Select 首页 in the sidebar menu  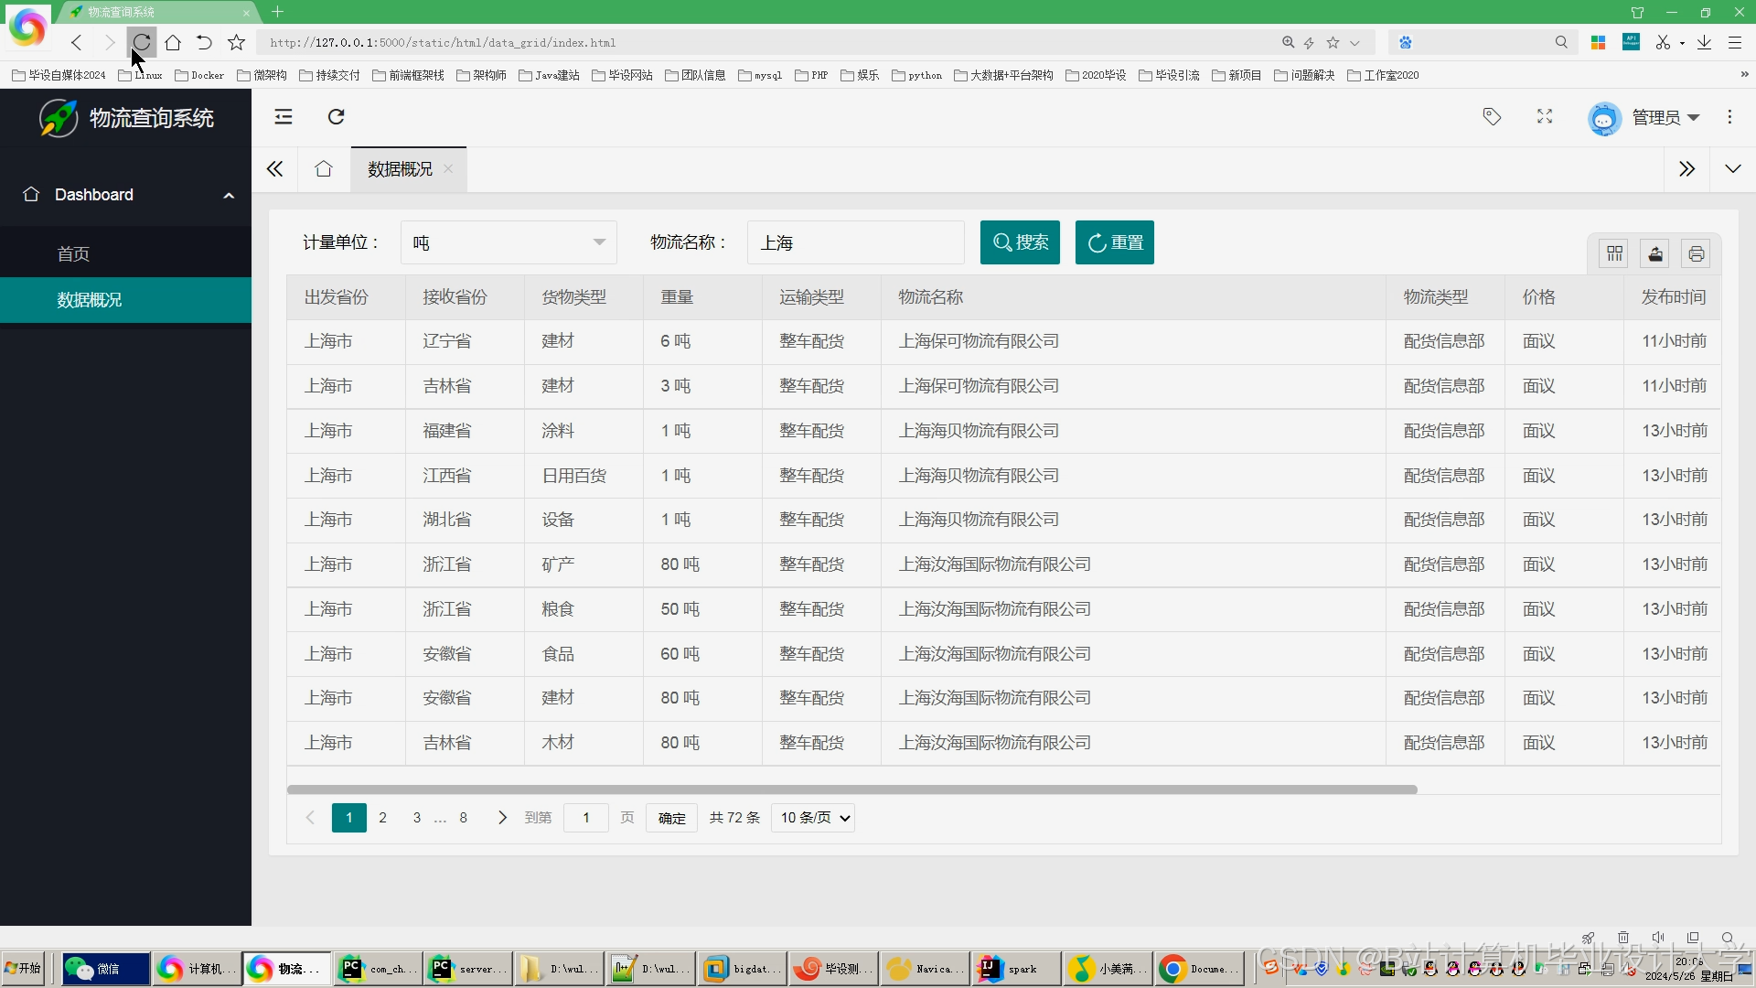coord(73,254)
